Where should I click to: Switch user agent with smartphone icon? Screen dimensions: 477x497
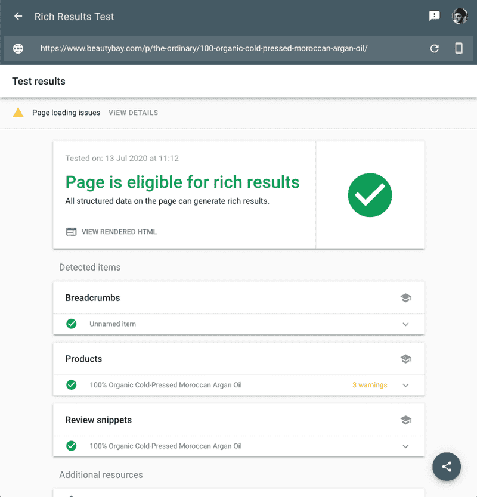pyautogui.click(x=459, y=48)
